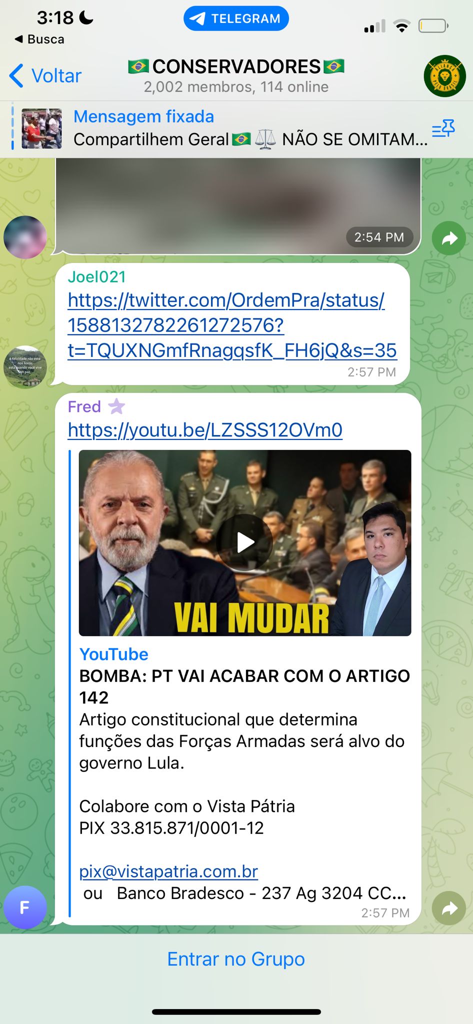Image resolution: width=473 pixels, height=1024 pixels.
Task: Join the group with Entrar no Grupo
Action: (236, 959)
